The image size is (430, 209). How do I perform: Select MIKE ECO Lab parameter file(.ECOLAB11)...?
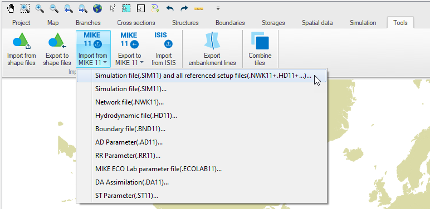click(x=202, y=169)
